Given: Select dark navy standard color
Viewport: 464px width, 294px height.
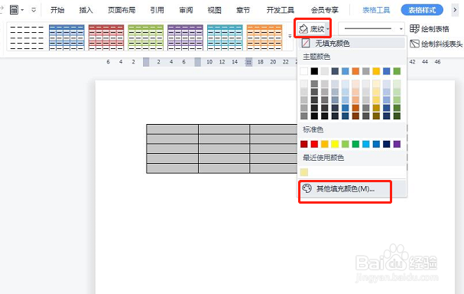Looking at the screenshot, I should pos(387,144).
